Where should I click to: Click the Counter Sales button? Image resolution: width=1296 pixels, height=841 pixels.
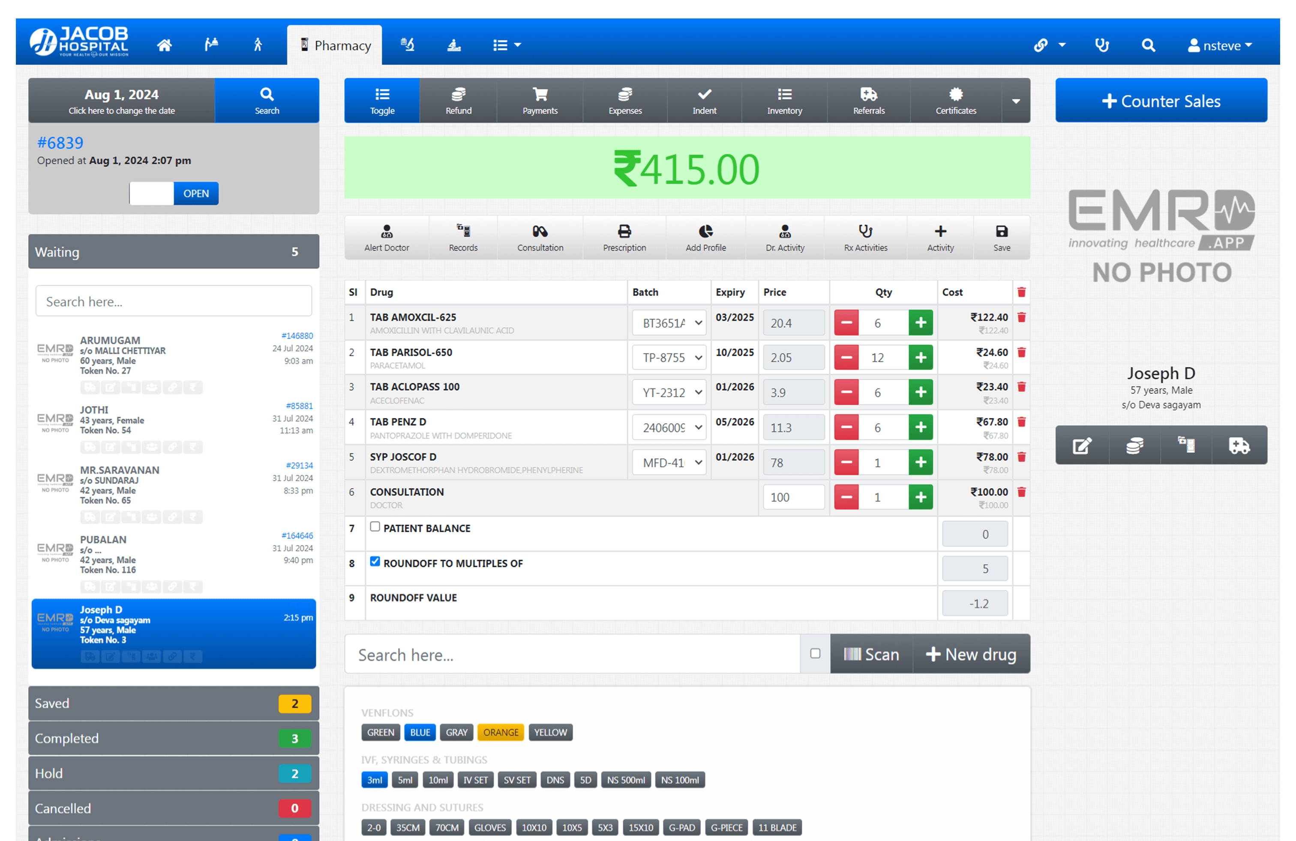(1161, 101)
